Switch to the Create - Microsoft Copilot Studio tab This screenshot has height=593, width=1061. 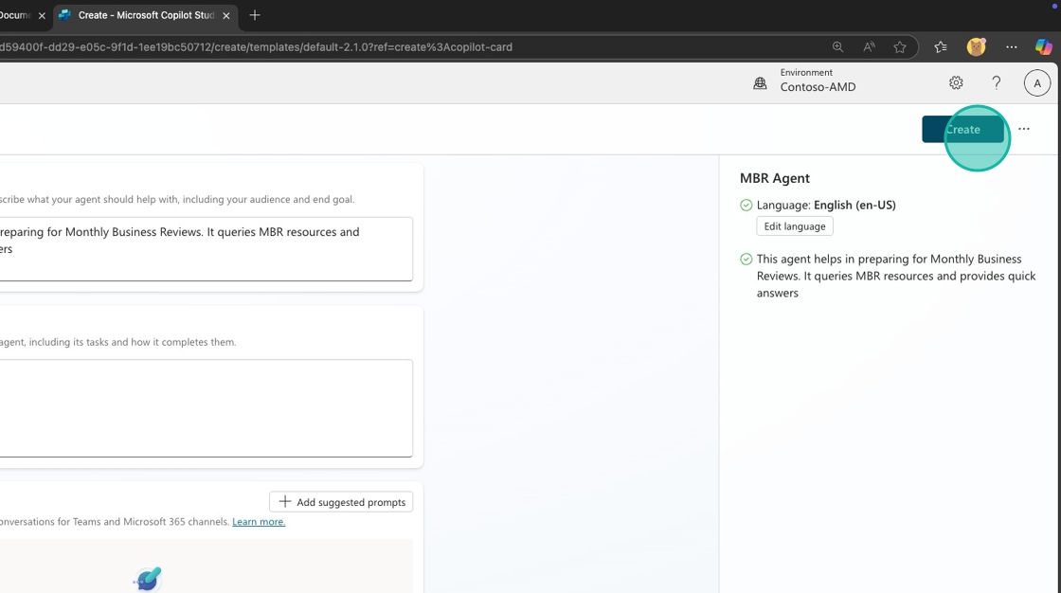coord(142,16)
